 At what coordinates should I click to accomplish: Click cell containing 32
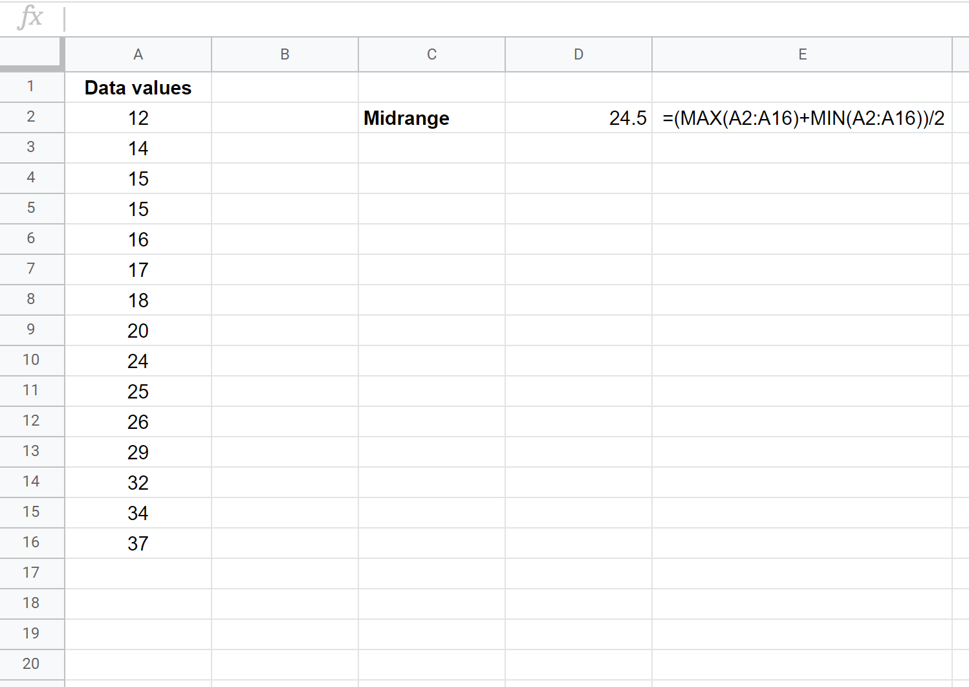pyautogui.click(x=138, y=483)
